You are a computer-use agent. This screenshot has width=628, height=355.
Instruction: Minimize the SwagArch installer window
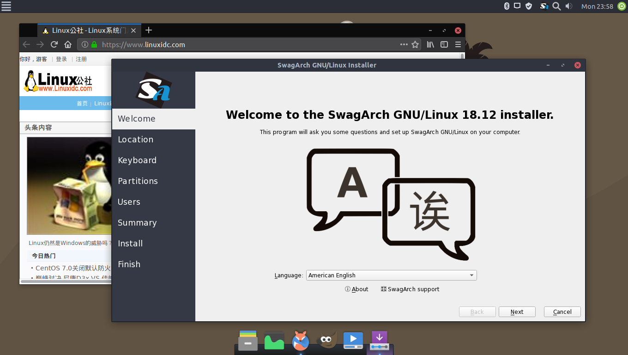(x=548, y=65)
